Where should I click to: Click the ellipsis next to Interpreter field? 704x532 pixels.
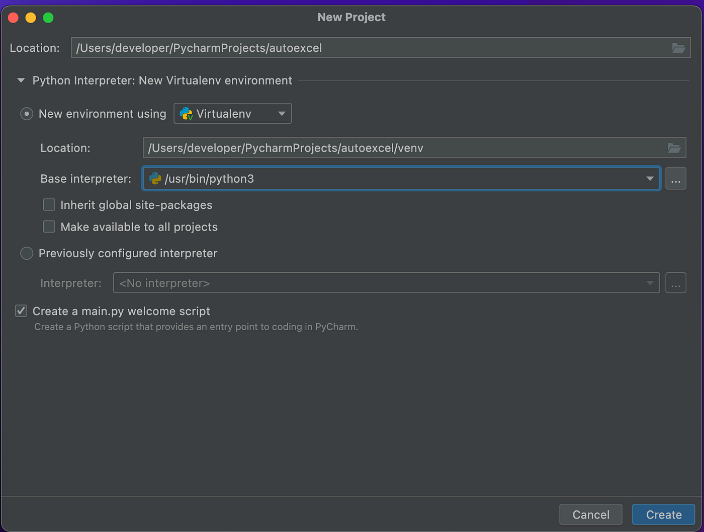676,283
